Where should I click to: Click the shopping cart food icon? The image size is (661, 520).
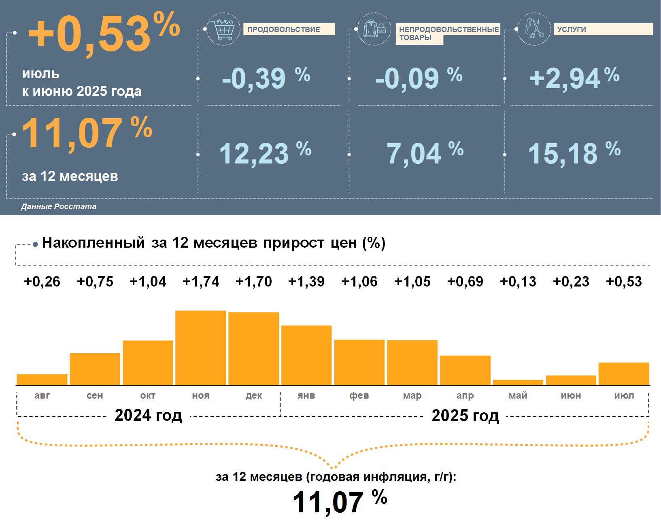coord(223,29)
